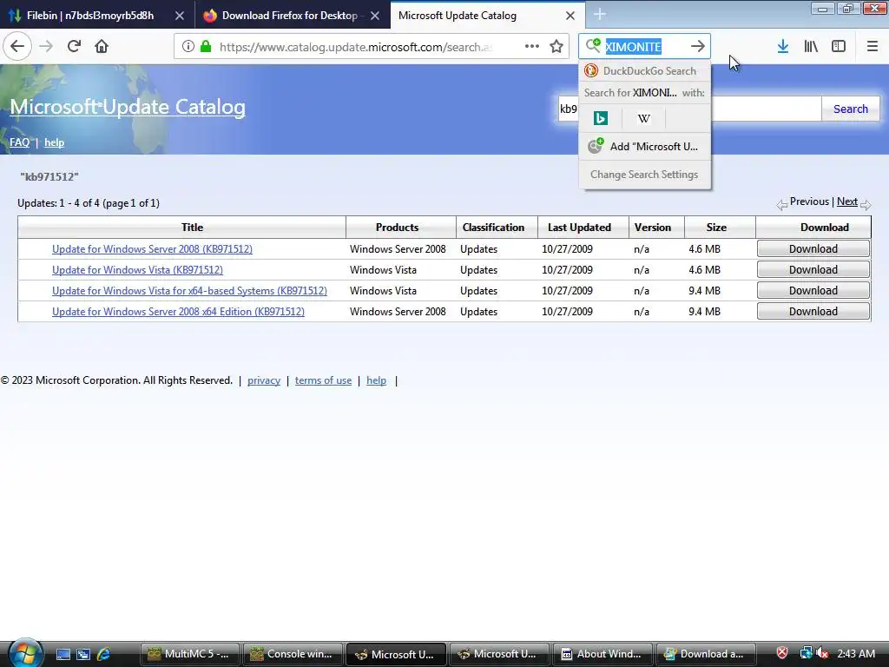
Task: Download the Vista x64-based update
Action: pyautogui.click(x=813, y=290)
